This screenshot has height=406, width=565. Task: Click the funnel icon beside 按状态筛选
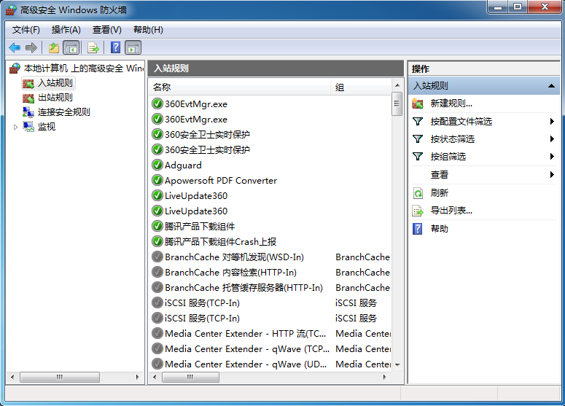click(x=418, y=138)
